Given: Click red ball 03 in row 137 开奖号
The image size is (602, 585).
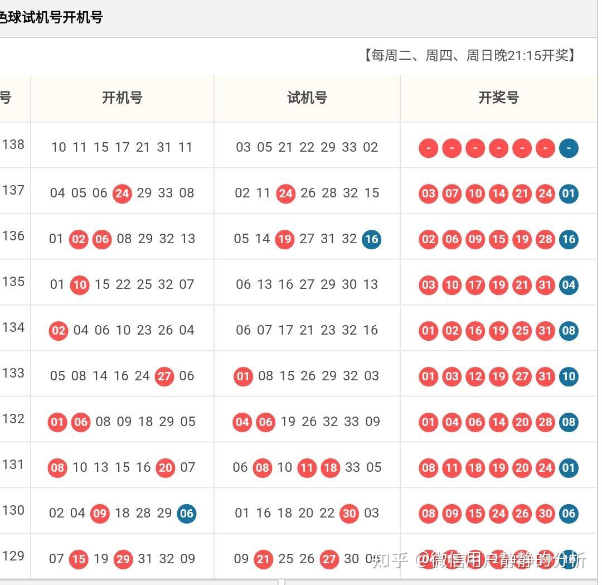Looking at the screenshot, I should tap(429, 193).
